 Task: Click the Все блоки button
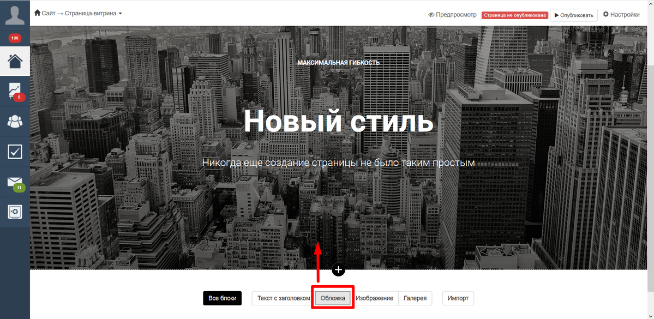point(223,298)
